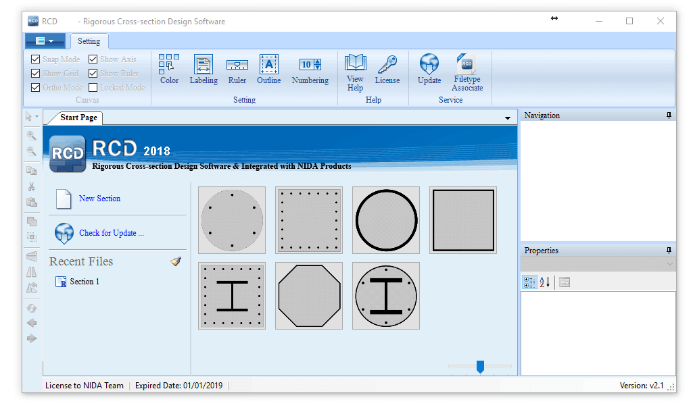
Task: Click the cut scissors icon
Action: tap(31, 186)
